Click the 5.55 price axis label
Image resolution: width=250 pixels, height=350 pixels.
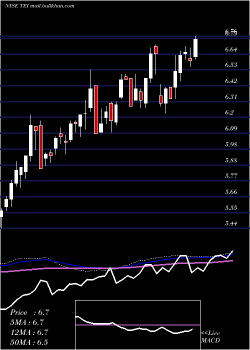[x=231, y=208]
